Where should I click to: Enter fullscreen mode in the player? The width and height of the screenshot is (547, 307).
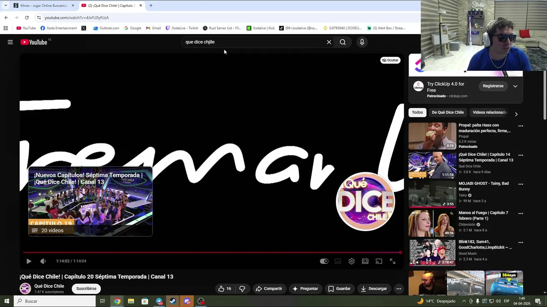[x=392, y=261]
